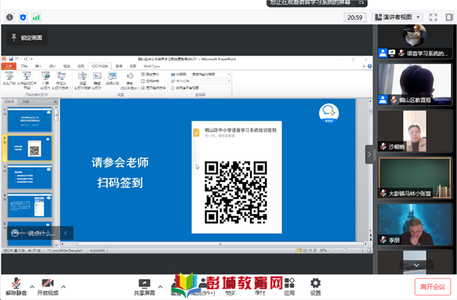Screen dimensions: 457x300
Task: Switch to PowerPoint 插入 tab
Action: [x=38, y=66]
